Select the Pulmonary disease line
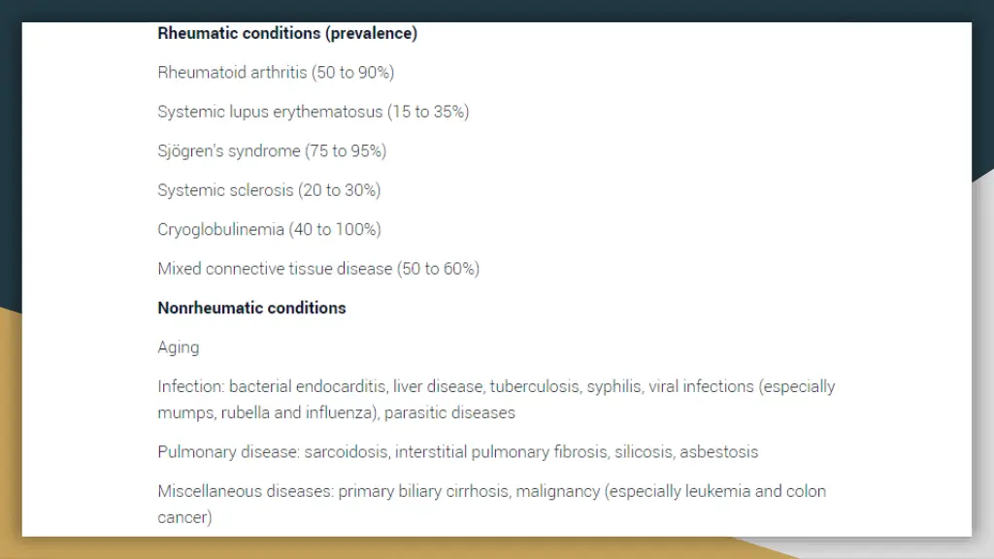 458,452
